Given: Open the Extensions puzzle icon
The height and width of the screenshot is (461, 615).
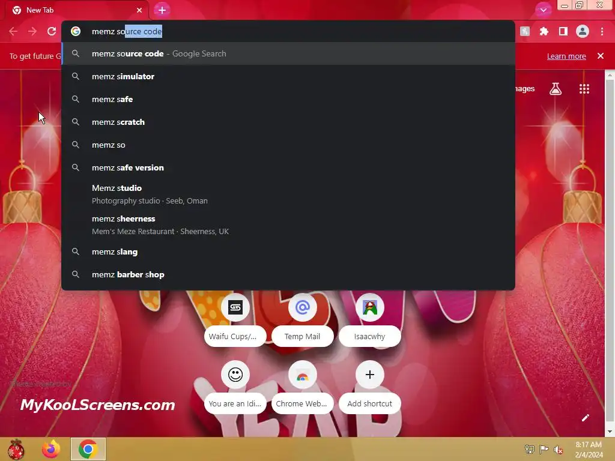Looking at the screenshot, I should [544, 31].
